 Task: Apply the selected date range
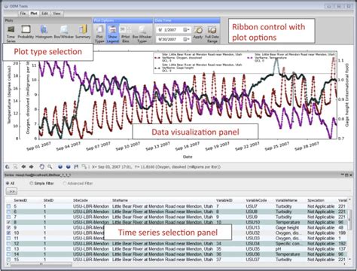click(198, 32)
